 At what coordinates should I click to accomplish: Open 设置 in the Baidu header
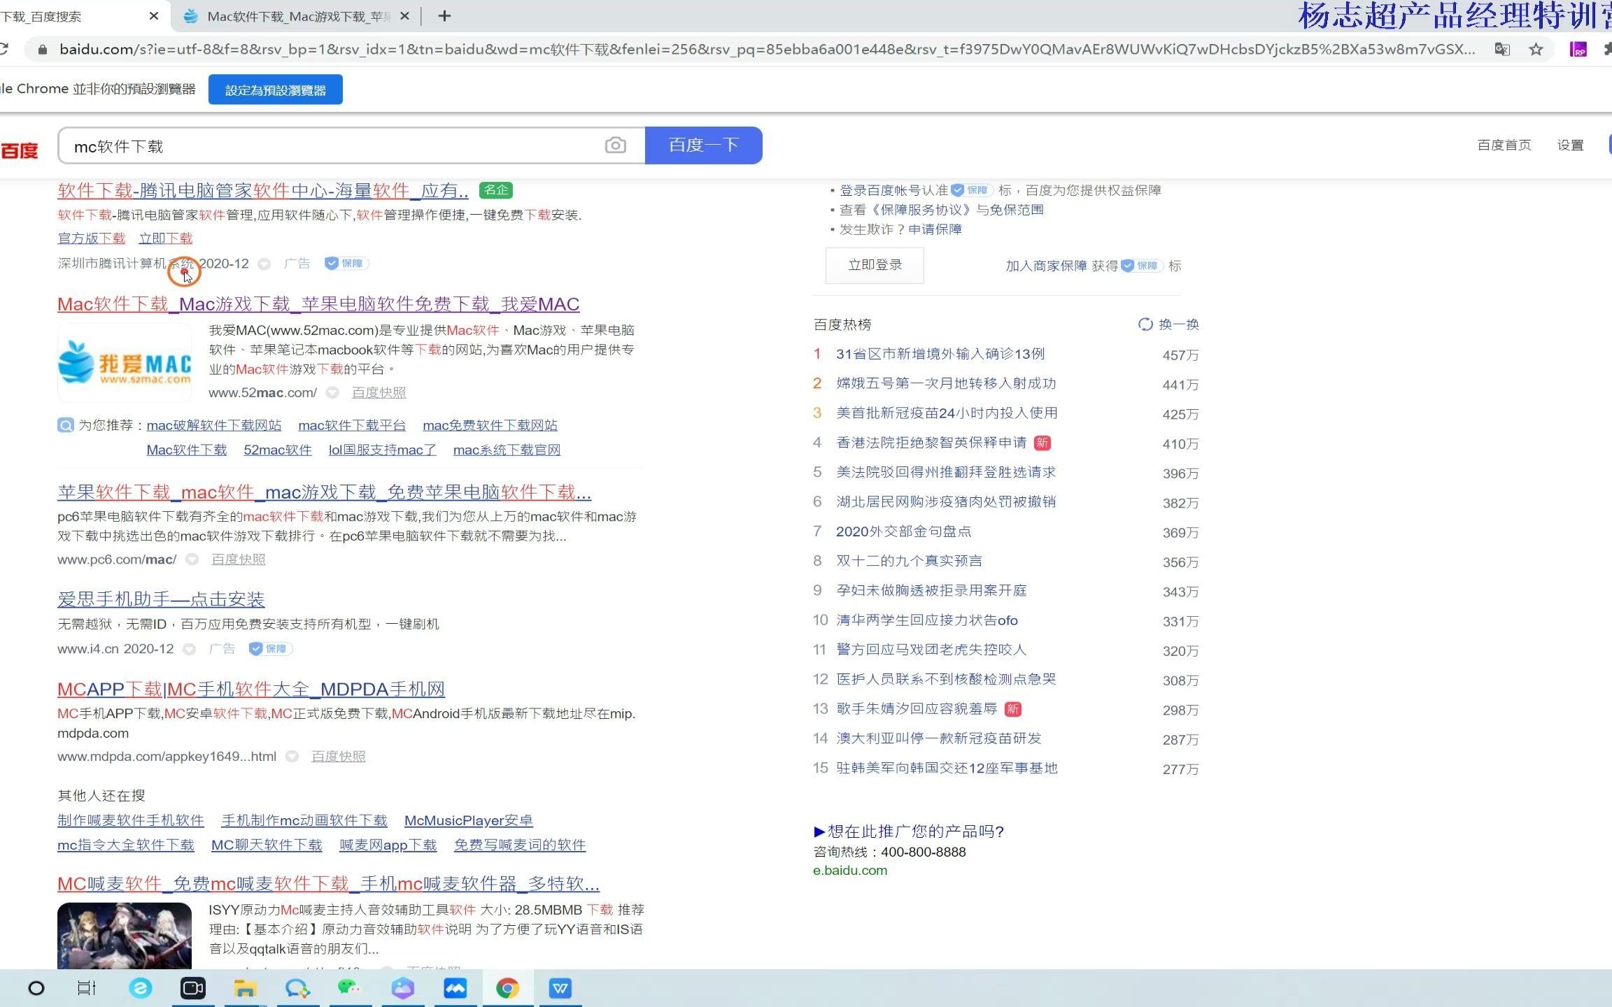tap(1570, 145)
